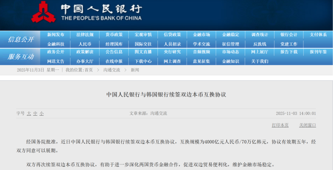
Task: Open the 征信管理 menu item
Action: coord(231,44)
